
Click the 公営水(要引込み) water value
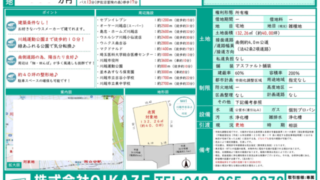[248, 110]
